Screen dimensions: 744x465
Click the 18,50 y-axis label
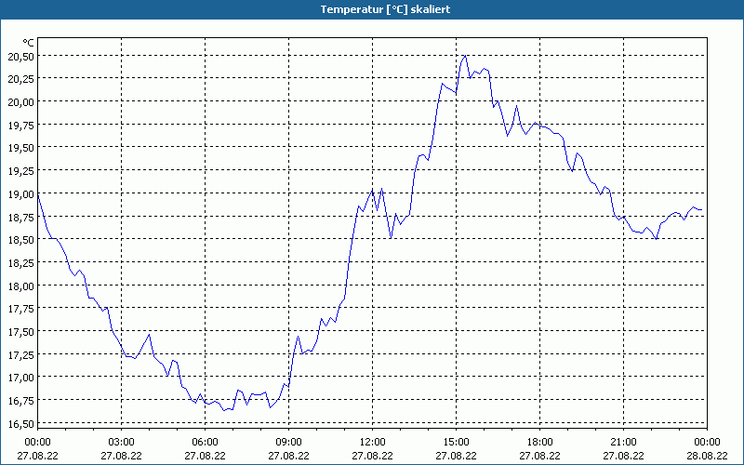(x=21, y=240)
